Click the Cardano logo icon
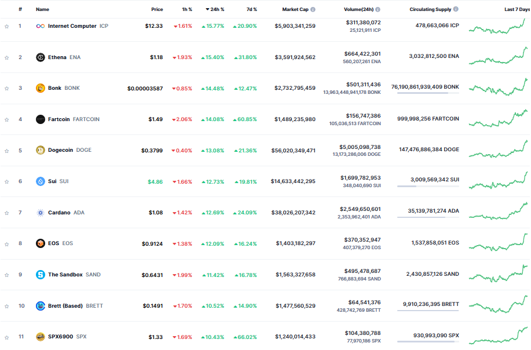This screenshot has width=531, height=350. [x=41, y=213]
